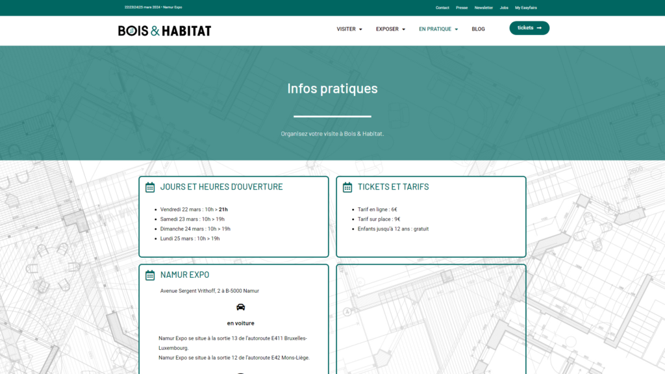Open the Jobs link

click(504, 8)
